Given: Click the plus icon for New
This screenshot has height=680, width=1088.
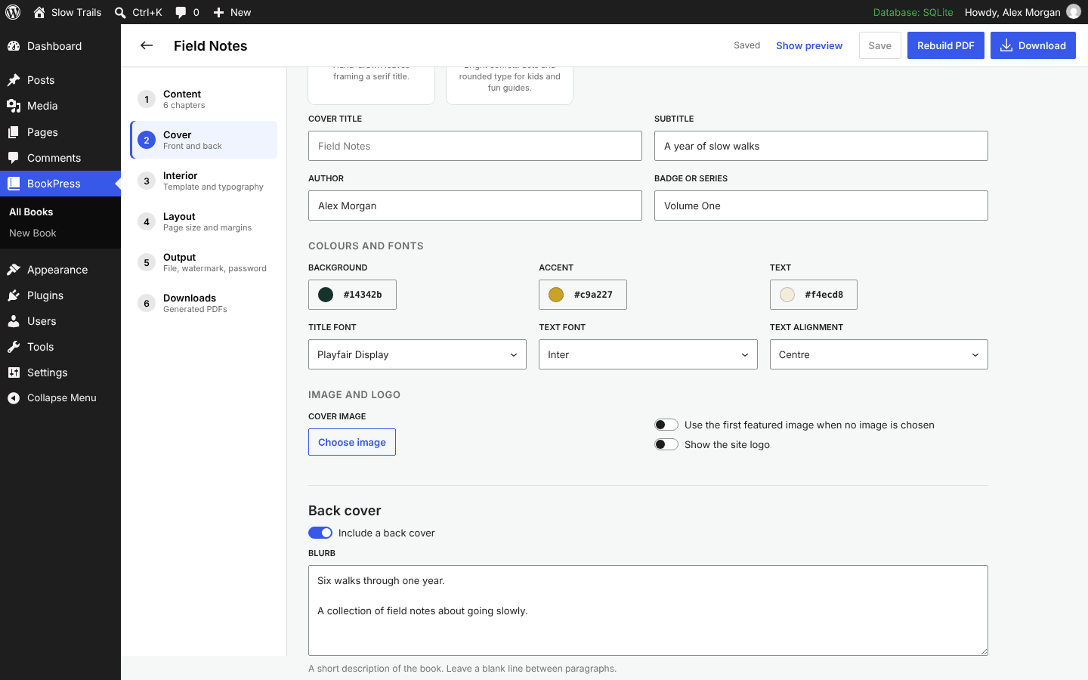Looking at the screenshot, I should [x=218, y=12].
